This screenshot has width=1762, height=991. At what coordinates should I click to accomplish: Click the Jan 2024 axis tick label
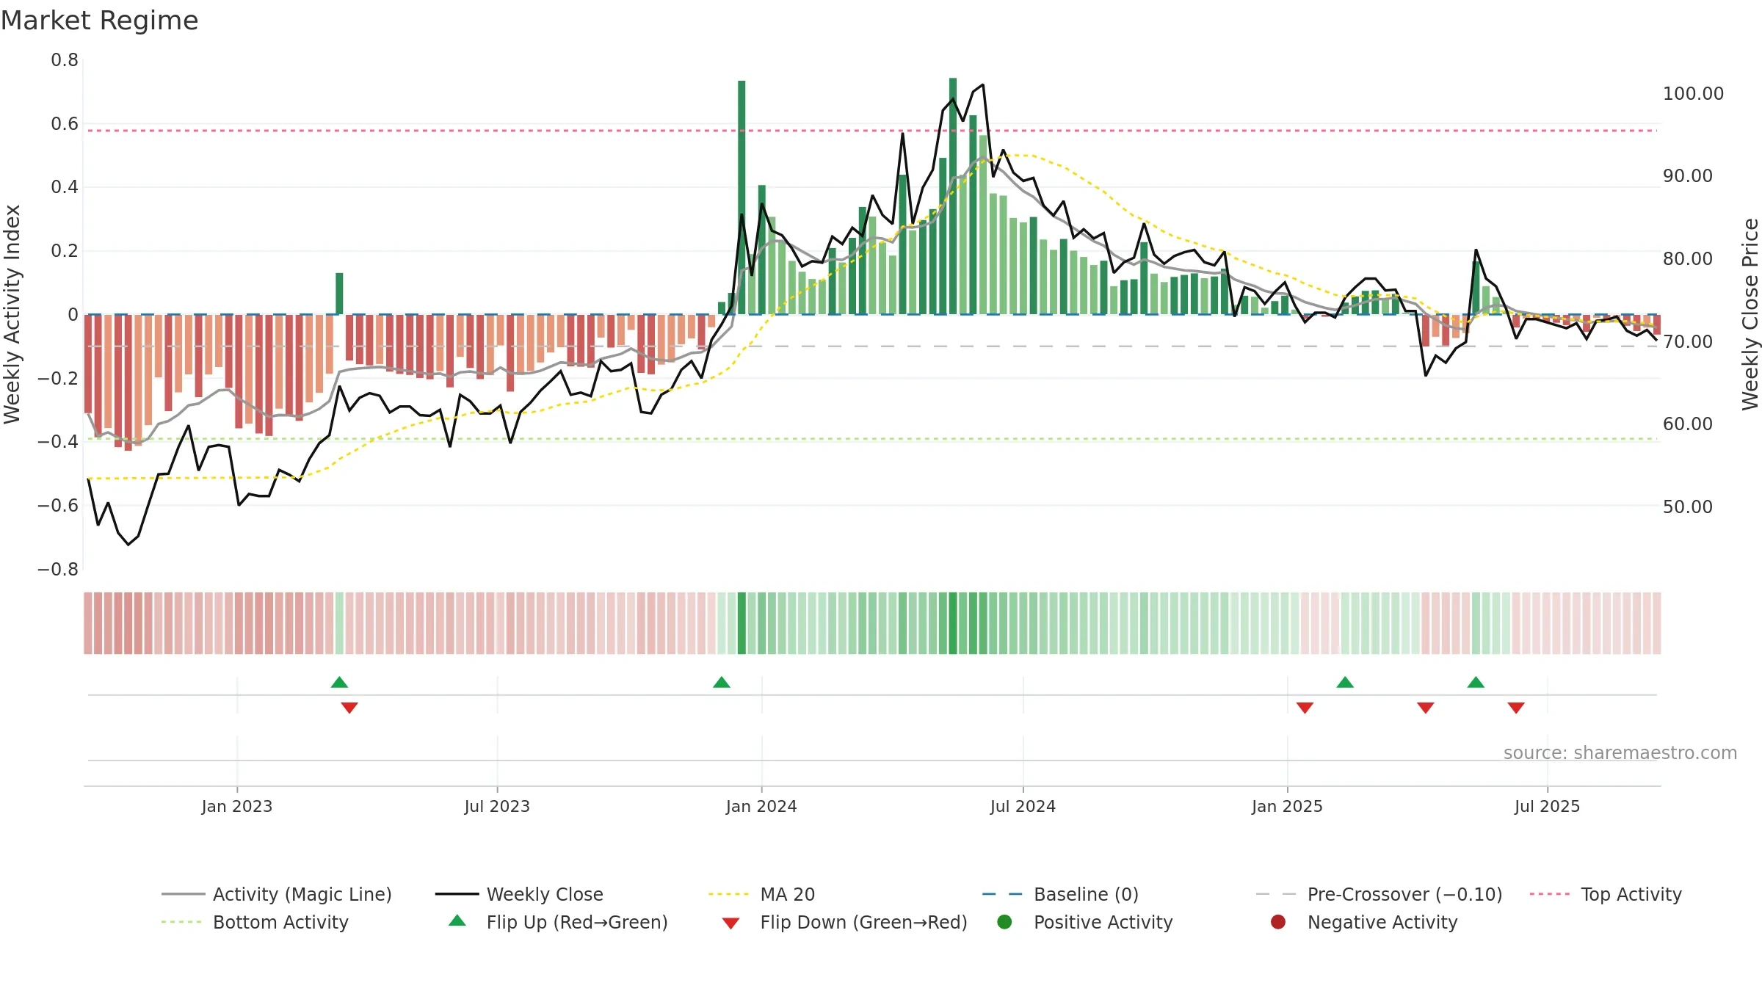(x=761, y=806)
